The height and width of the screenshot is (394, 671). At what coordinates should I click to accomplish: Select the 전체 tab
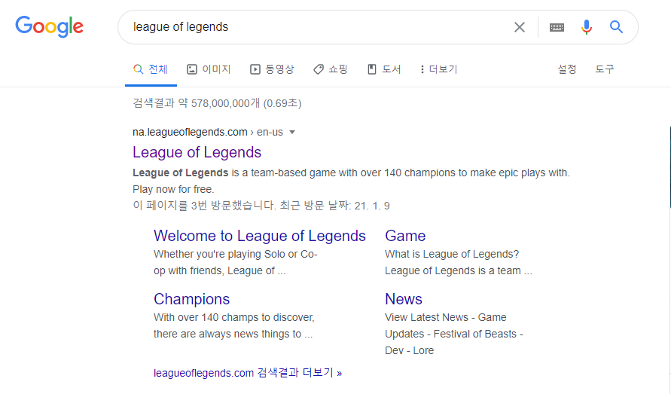tap(151, 69)
